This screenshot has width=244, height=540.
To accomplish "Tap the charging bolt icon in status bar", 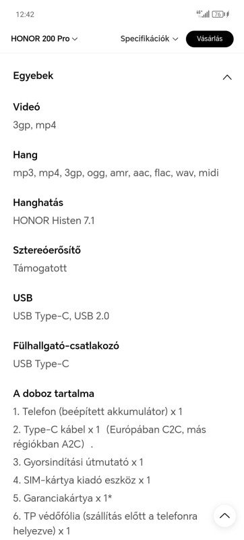I will coord(228,14).
